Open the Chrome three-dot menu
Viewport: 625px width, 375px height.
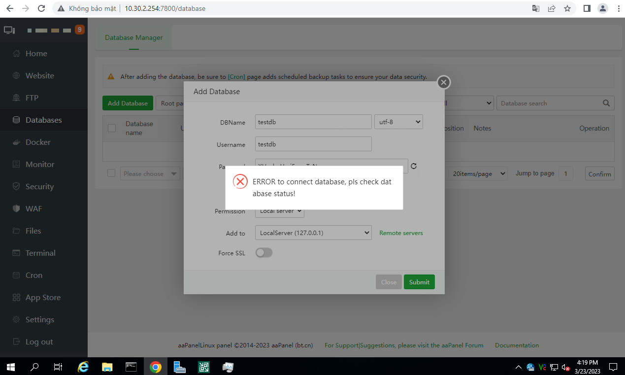[x=618, y=8]
